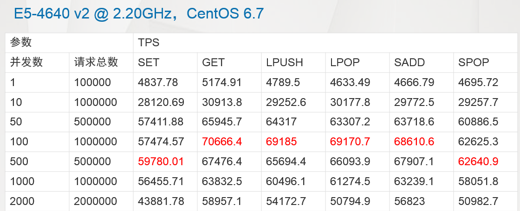
Task: Click the red 69185 LPUSH value
Action: pyautogui.click(x=281, y=142)
